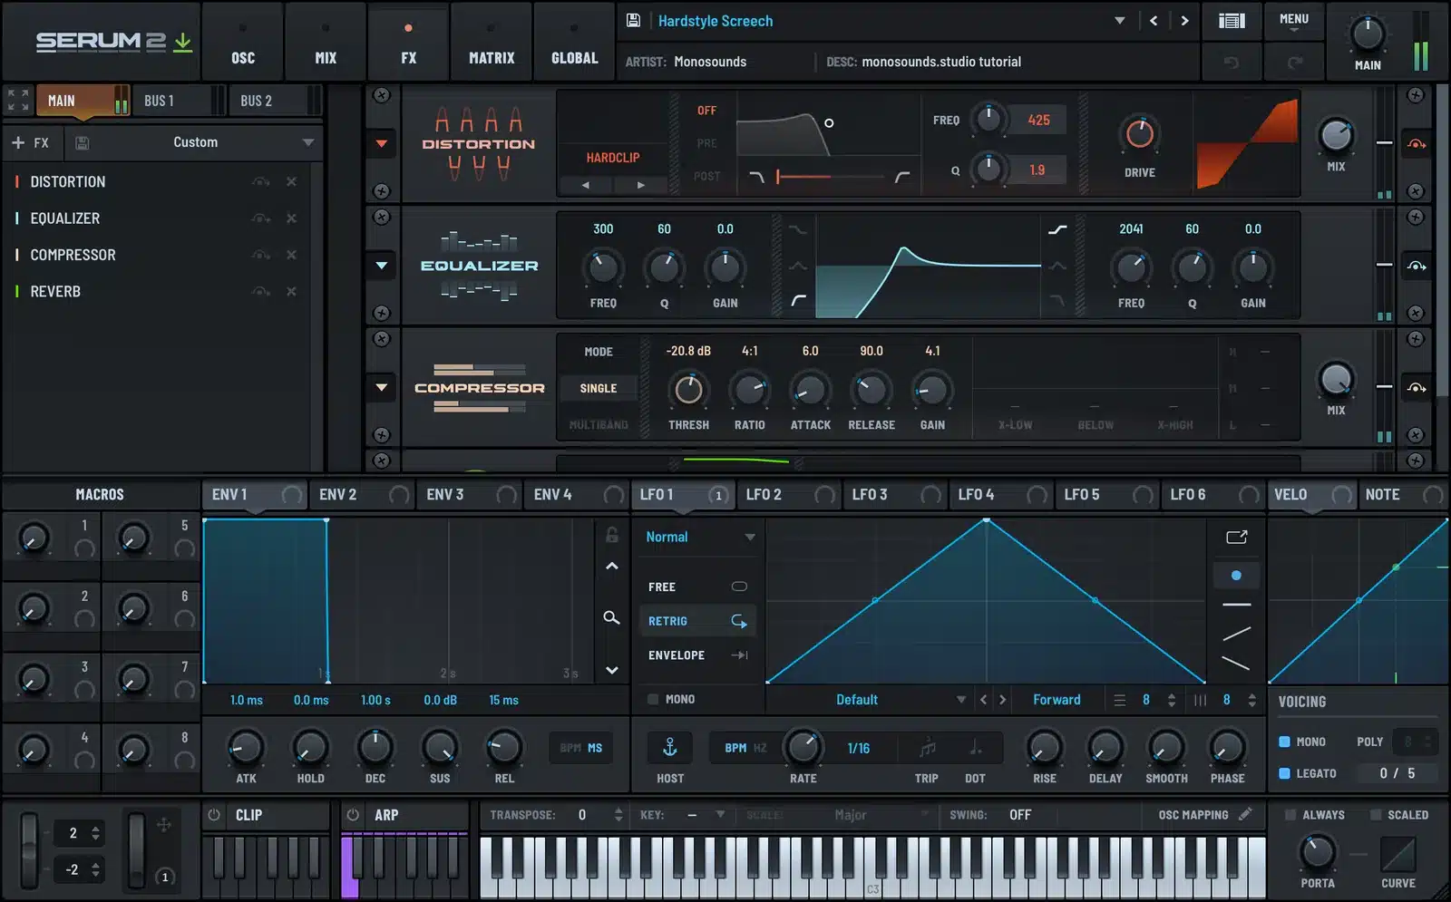Click the LFO host anchor icon

(x=670, y=747)
